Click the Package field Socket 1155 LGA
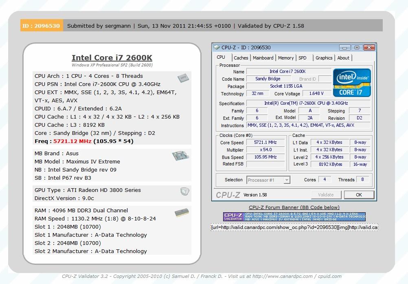Viewport: 408px width, 284px height. click(x=288, y=86)
